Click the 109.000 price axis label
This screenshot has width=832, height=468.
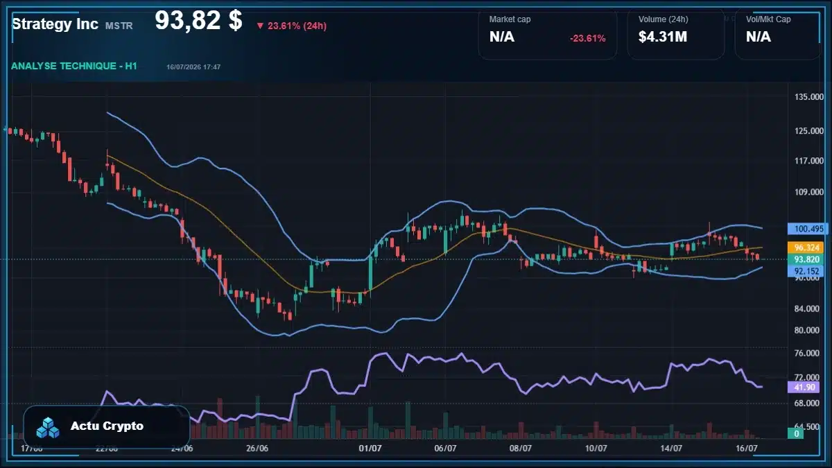tap(809, 192)
